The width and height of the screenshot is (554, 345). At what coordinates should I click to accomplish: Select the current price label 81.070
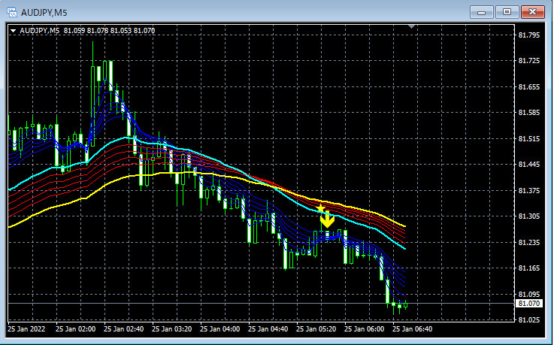(529, 304)
